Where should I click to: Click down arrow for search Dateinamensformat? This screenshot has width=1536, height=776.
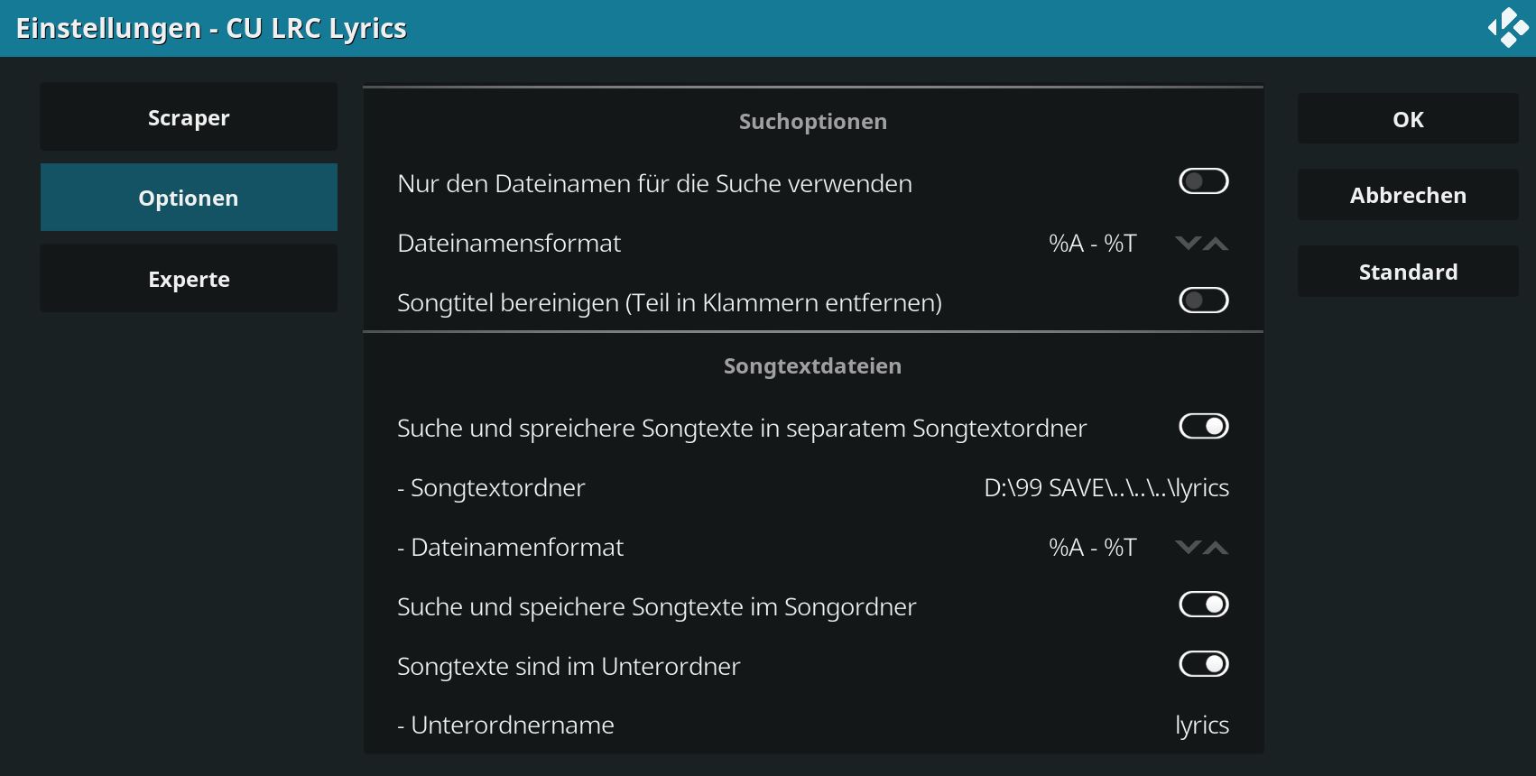[1188, 244]
